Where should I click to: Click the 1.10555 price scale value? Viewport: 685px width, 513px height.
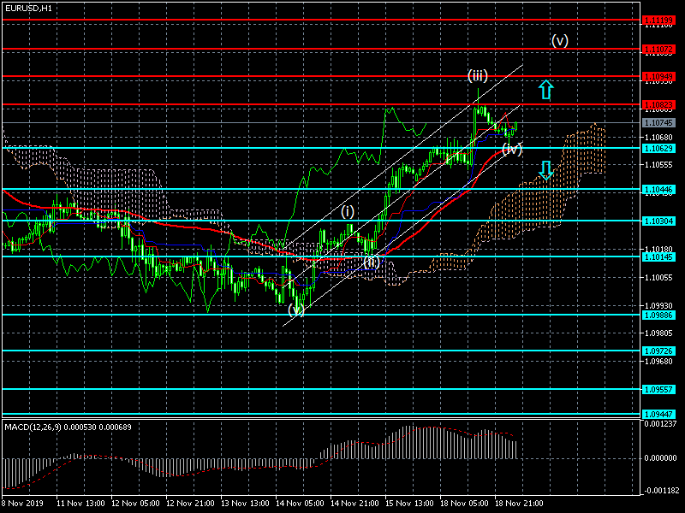coord(658,164)
